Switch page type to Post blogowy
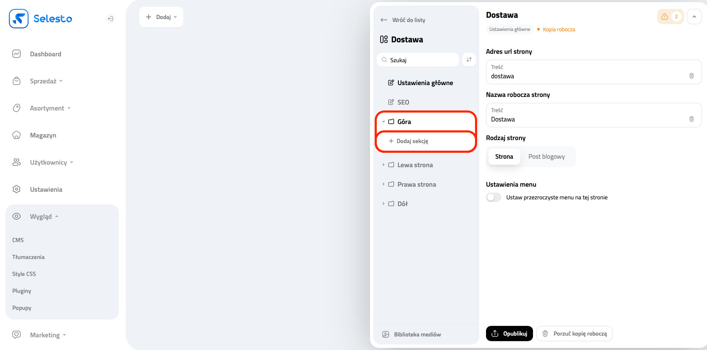This screenshot has width=707, height=350. [546, 157]
